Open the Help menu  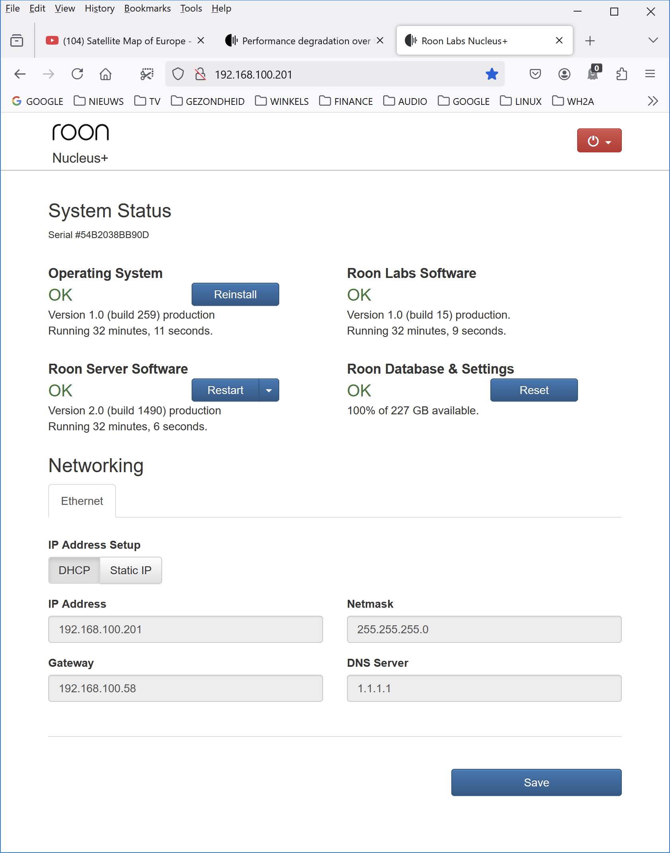[x=221, y=8]
